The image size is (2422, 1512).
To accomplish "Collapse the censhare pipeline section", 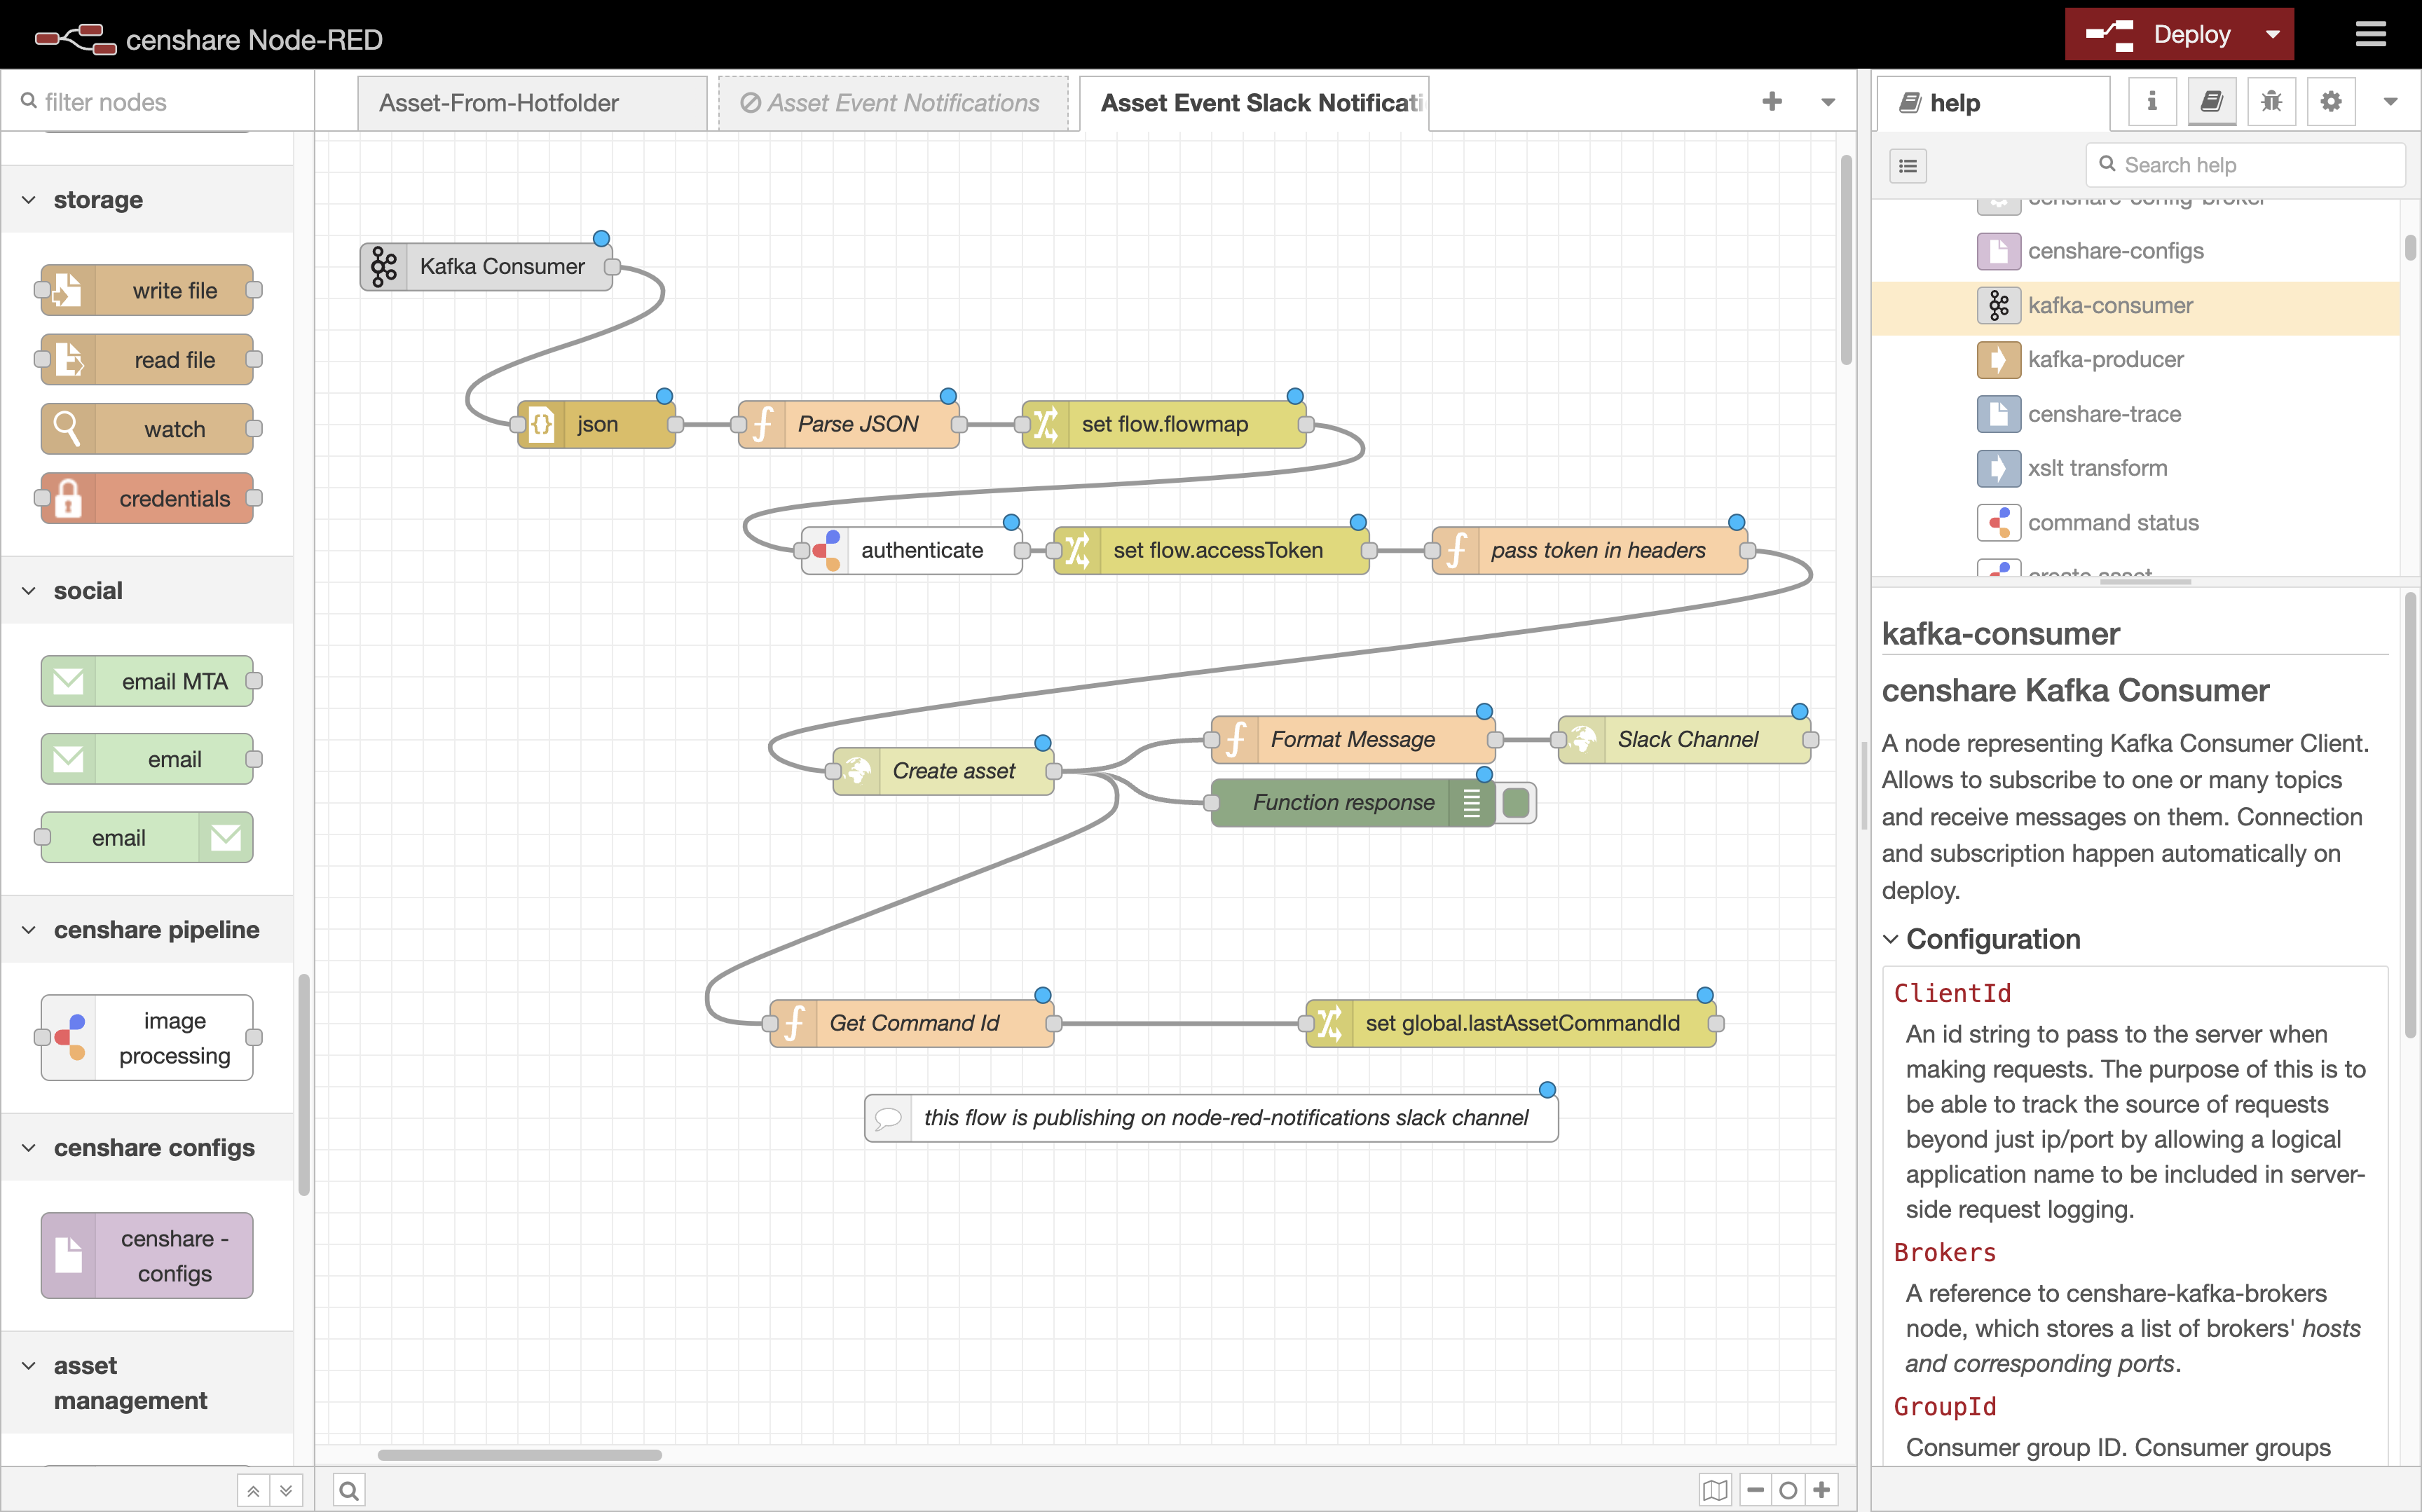I will click(27, 929).
